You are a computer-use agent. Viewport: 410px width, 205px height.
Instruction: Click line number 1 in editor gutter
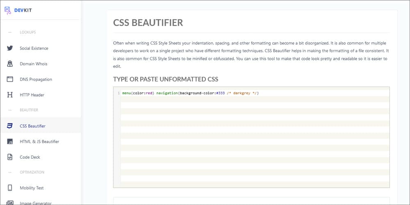click(x=119, y=93)
